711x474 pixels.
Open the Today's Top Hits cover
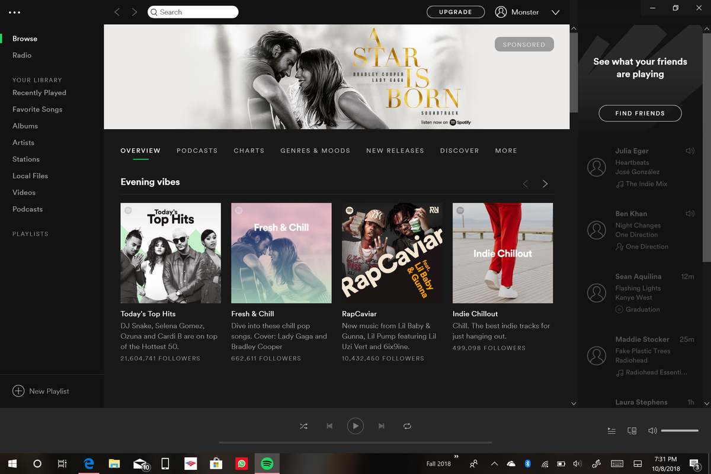(x=171, y=253)
